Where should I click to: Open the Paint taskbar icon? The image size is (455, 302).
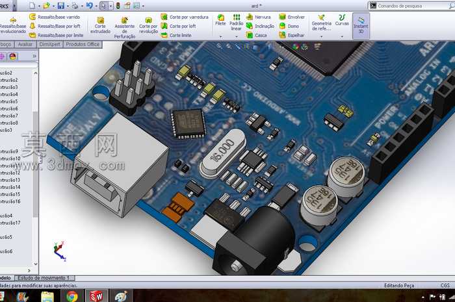[x=121, y=296]
